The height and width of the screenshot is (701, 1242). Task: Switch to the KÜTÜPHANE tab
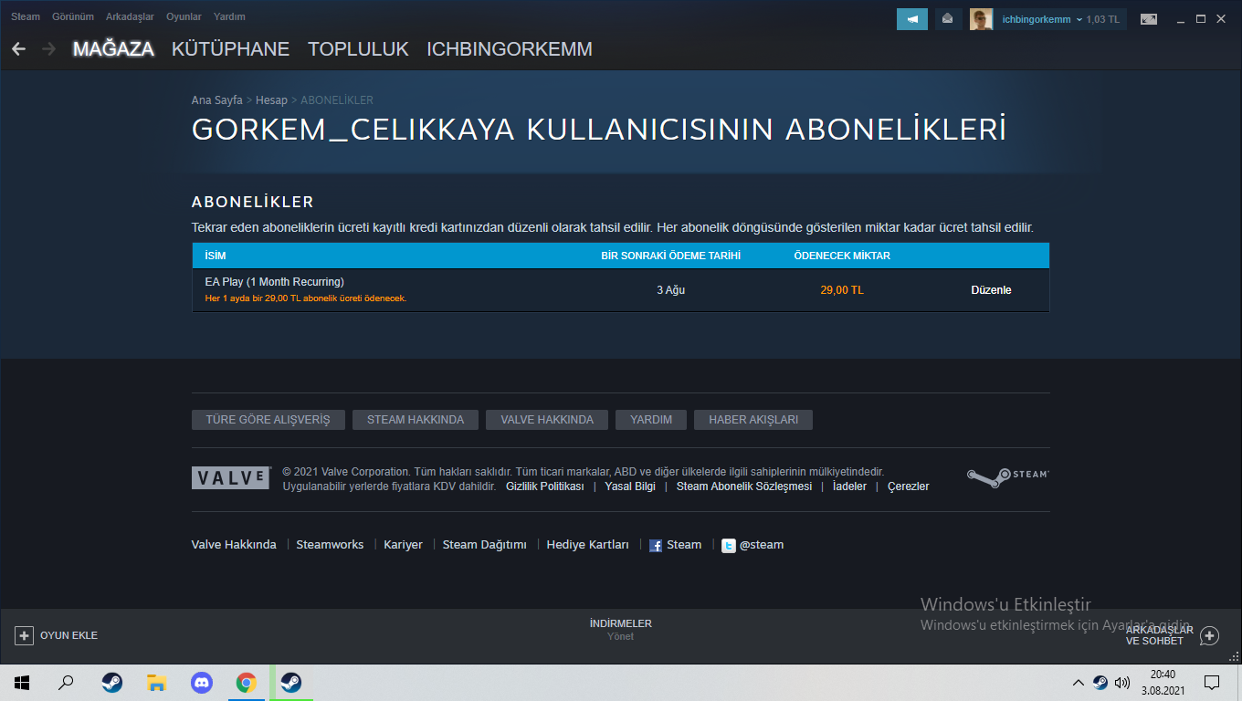230,49
